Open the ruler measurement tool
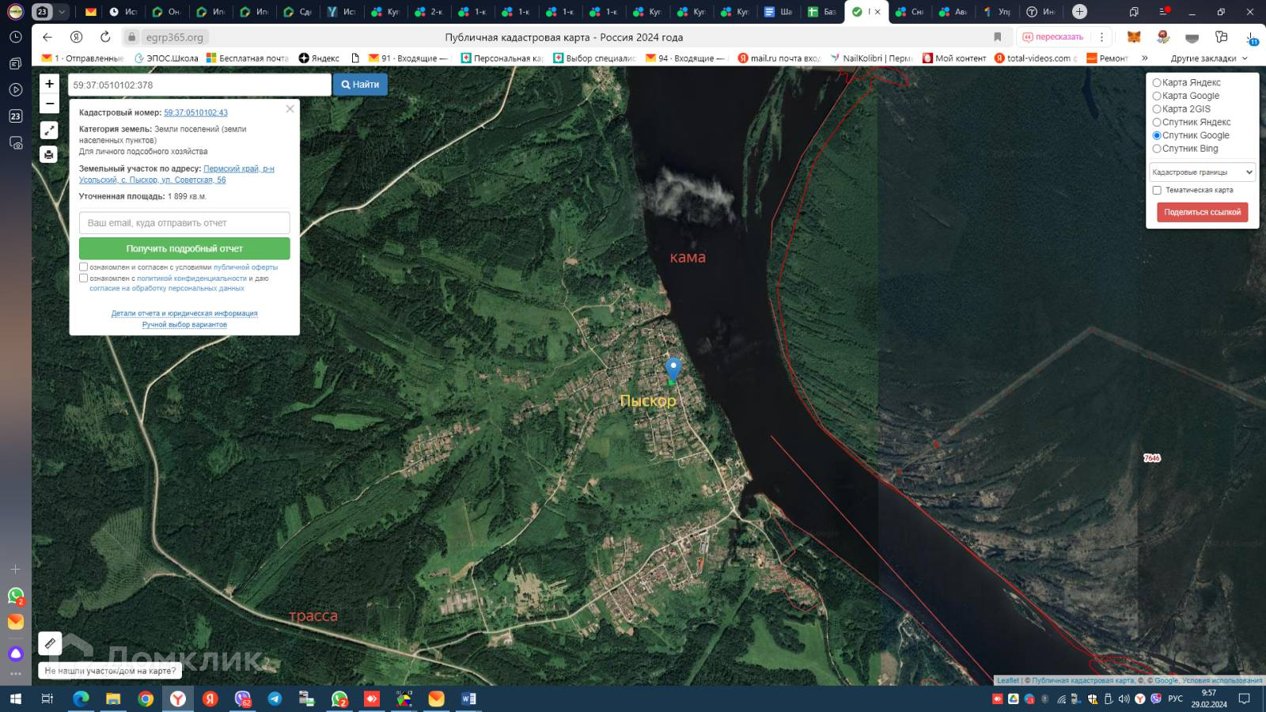The width and height of the screenshot is (1266, 712). click(50, 643)
